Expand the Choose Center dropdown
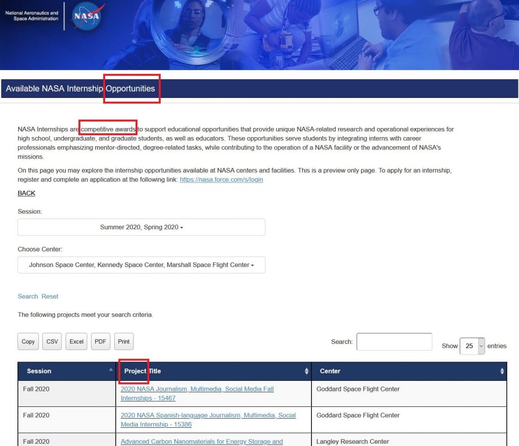Viewport: 519px width, 446px height. [x=141, y=265]
